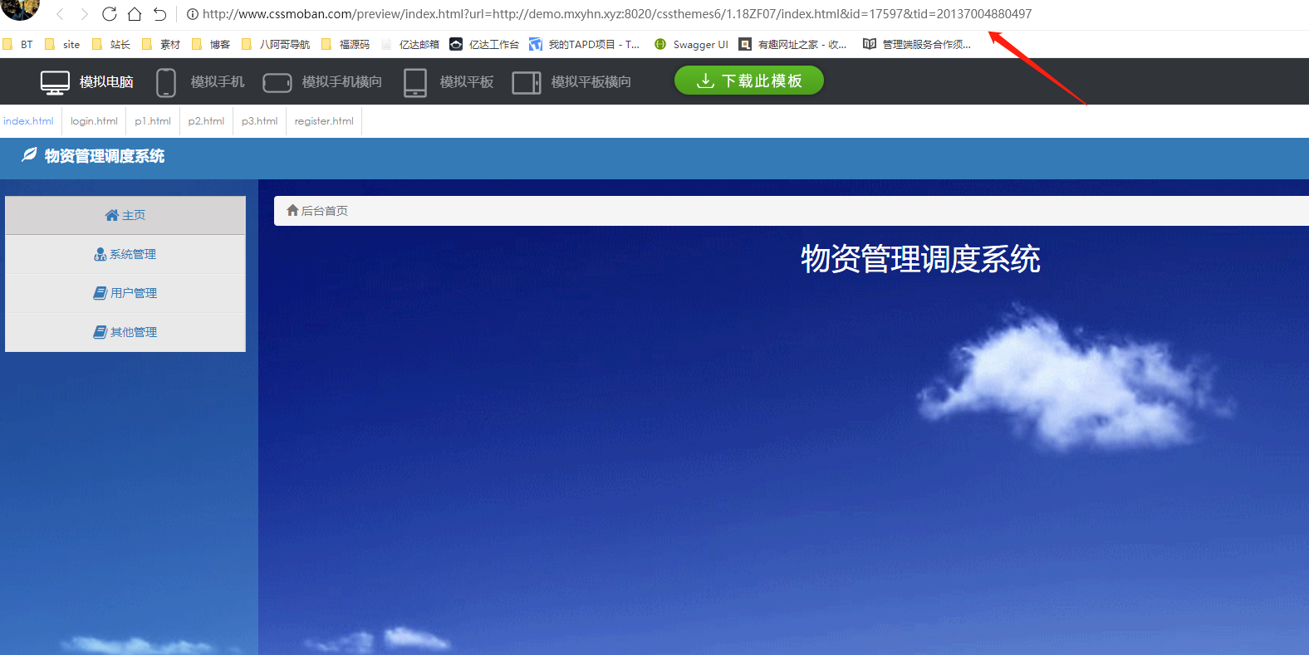Click the 模拟电脑 label
Viewport: 1309px width, 655px height.
(x=106, y=82)
